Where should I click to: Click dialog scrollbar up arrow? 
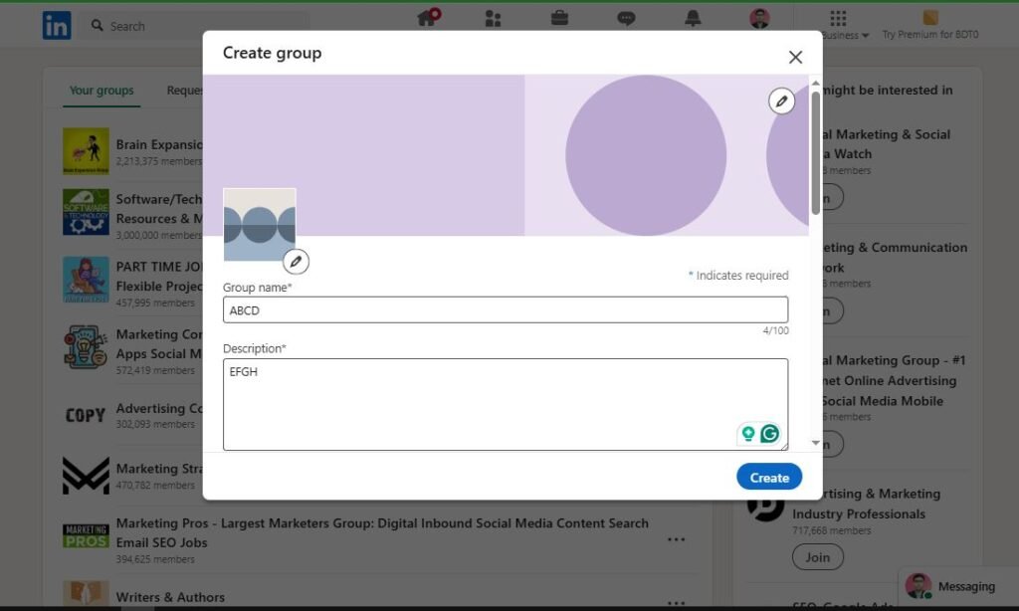[816, 84]
